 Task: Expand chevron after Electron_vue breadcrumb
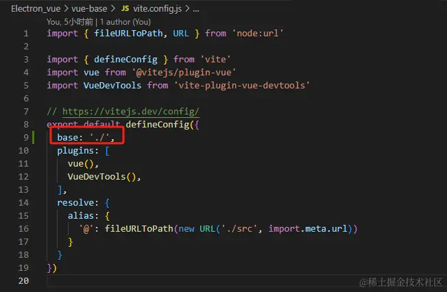(x=66, y=8)
